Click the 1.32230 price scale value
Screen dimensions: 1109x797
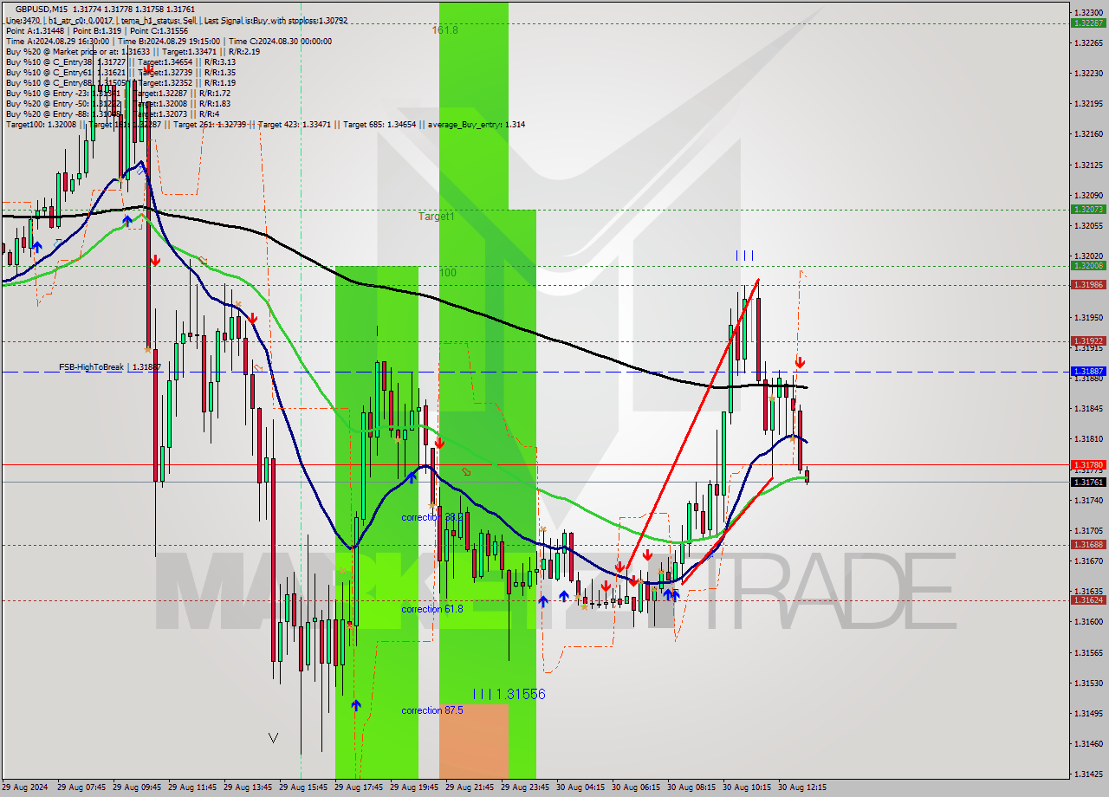tap(1087, 73)
